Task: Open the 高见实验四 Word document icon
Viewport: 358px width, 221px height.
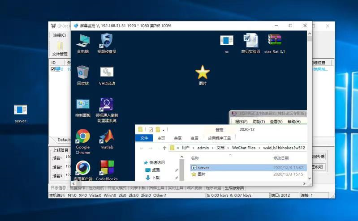Action: (x=251, y=41)
